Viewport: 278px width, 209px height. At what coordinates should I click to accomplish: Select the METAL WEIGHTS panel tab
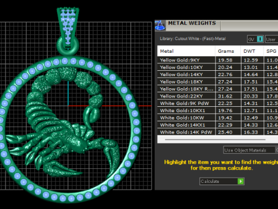192,23
